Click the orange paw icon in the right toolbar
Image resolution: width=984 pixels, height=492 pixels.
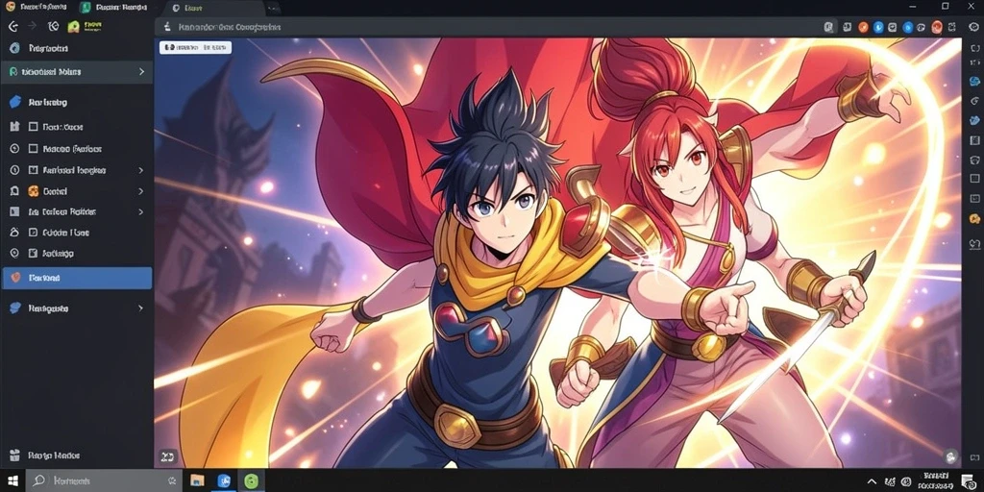[x=974, y=219]
